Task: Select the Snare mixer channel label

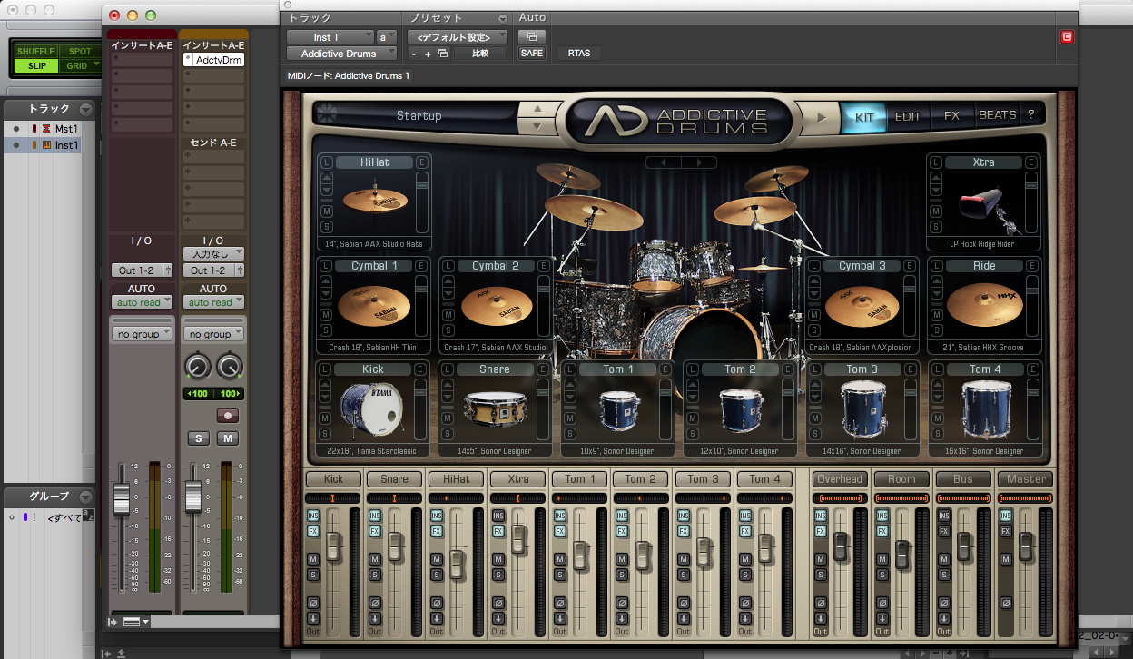Action: 395,479
